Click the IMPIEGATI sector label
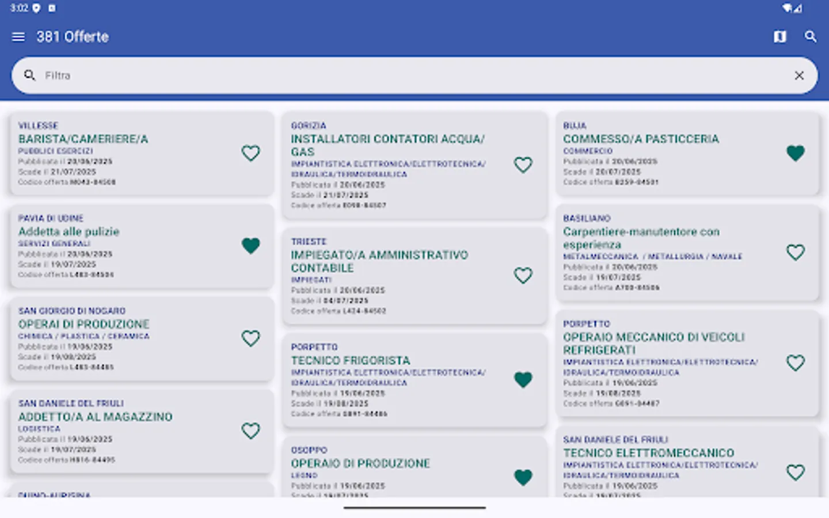829x518 pixels. pos(311,280)
